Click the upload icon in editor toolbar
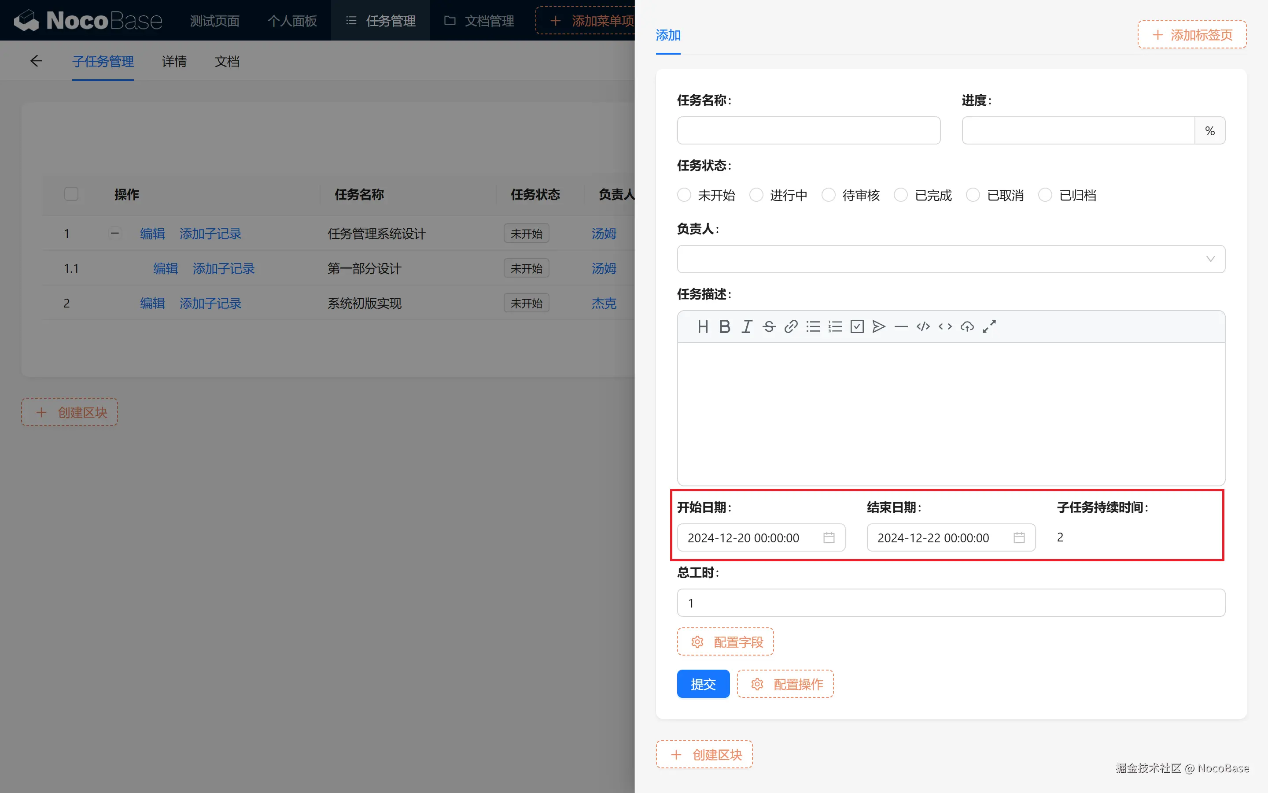Screen dimensions: 1268x793 pyautogui.click(x=967, y=327)
